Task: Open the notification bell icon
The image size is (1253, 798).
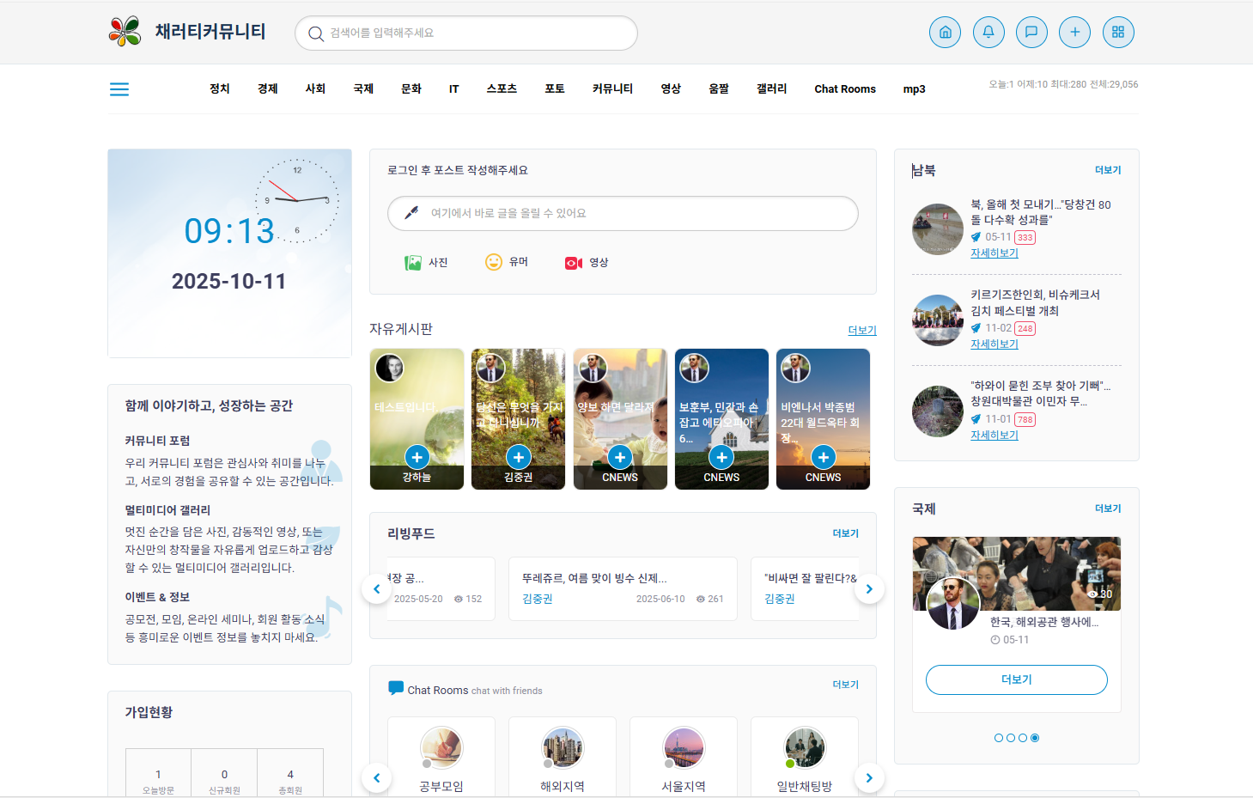Action: coord(988,33)
